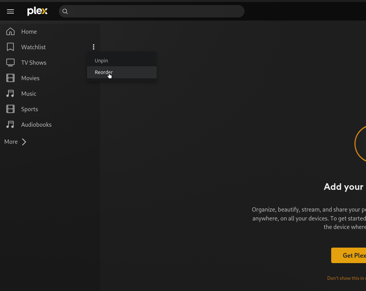Click the Plex logo
Screen dimensions: 366x291
click(37, 11)
